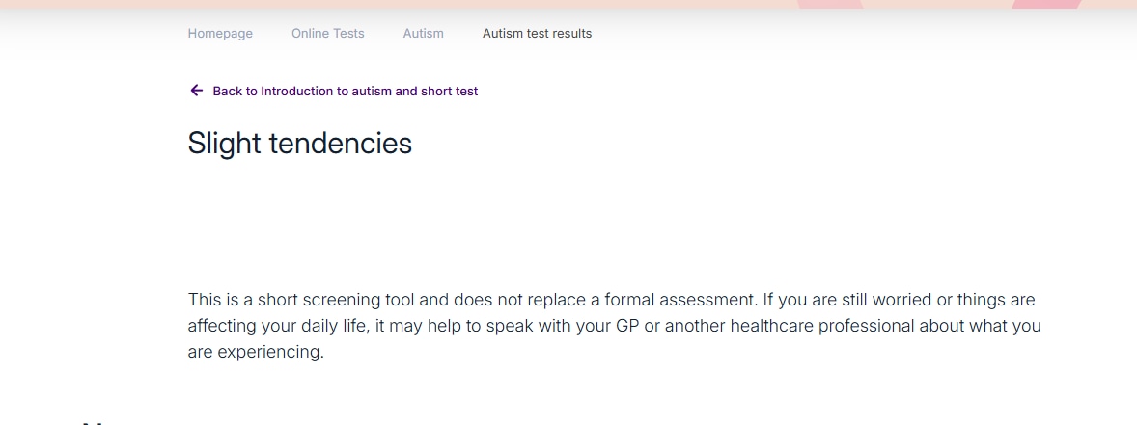Click the word Slight in the heading
Screen dimensions: 1137x425
pos(224,144)
